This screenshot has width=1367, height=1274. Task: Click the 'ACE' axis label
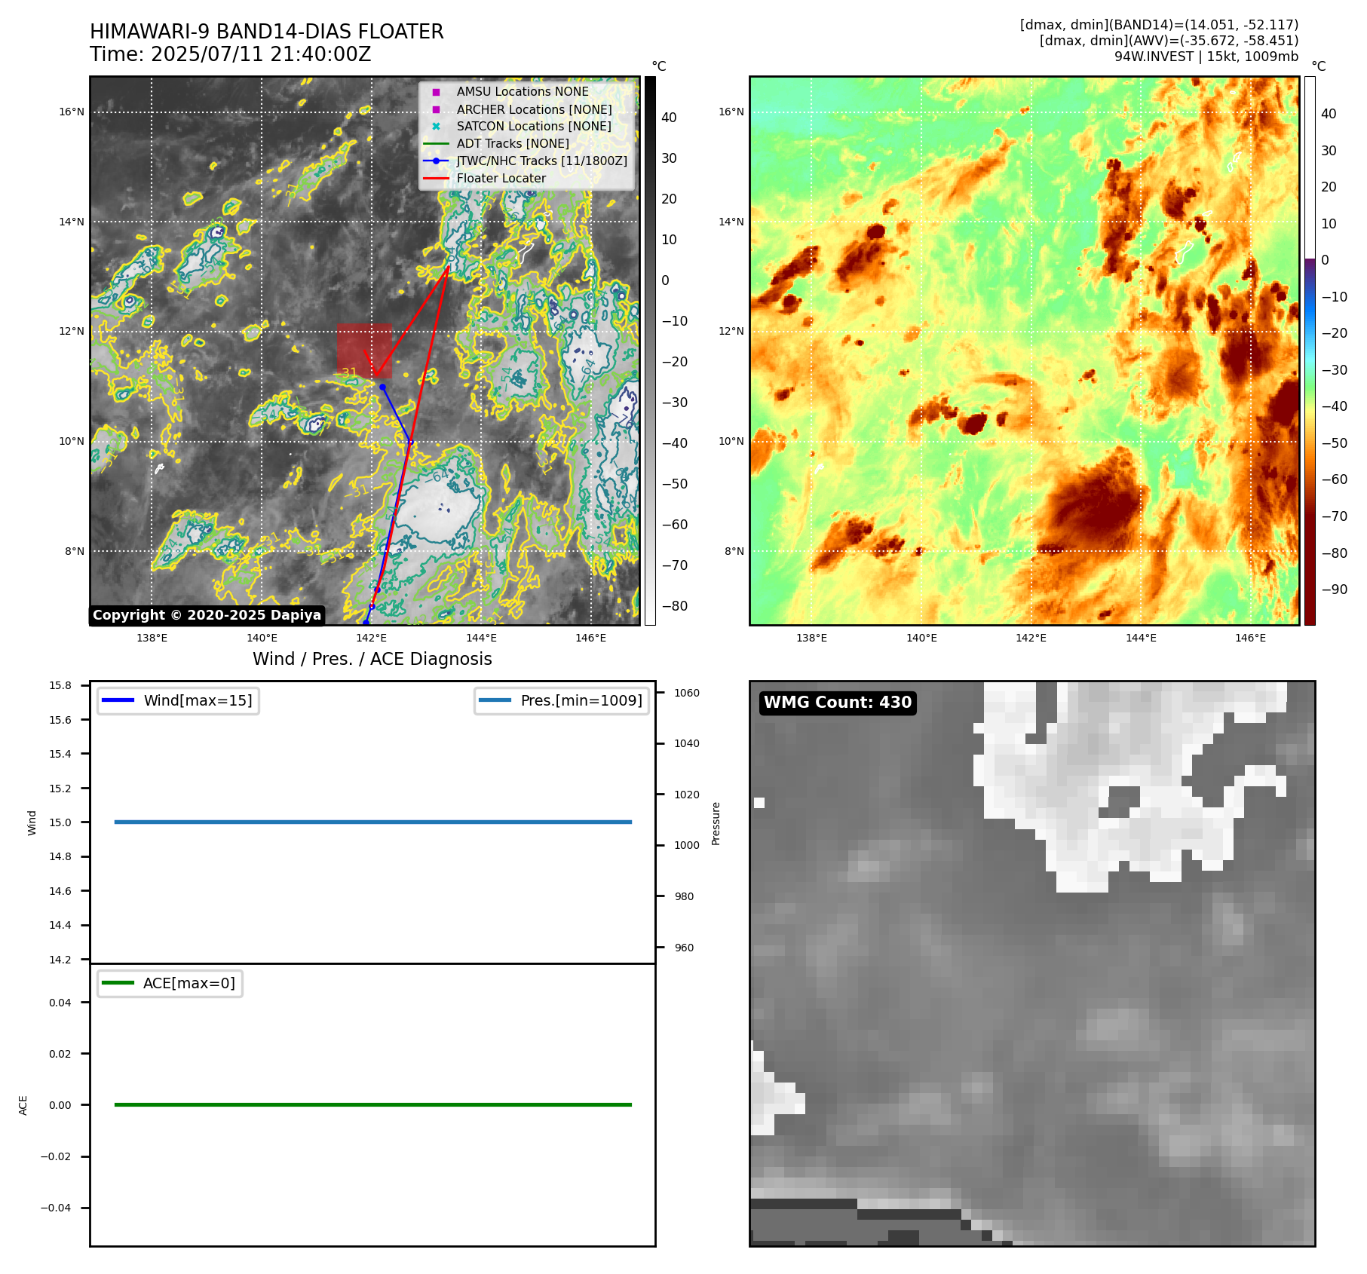[23, 1105]
